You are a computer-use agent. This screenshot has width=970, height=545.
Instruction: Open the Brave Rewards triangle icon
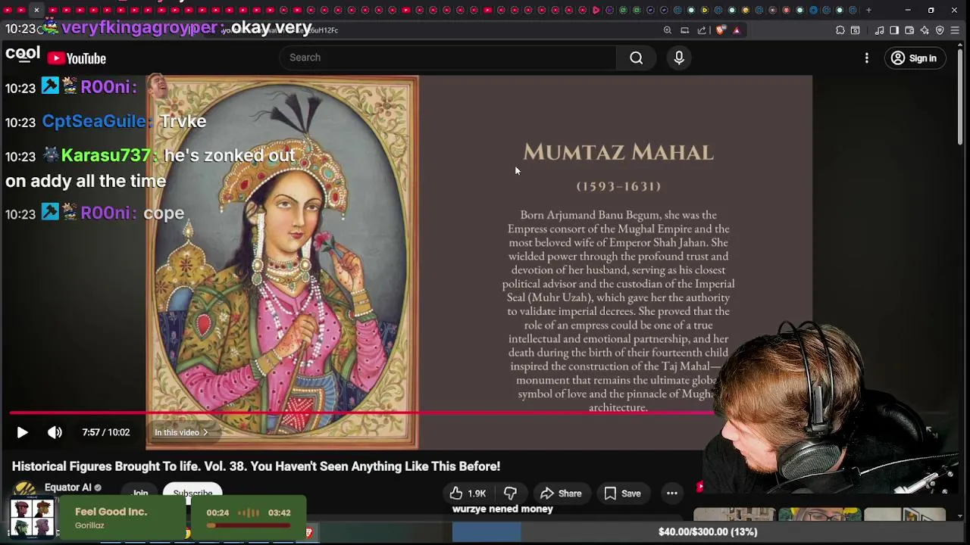point(737,30)
